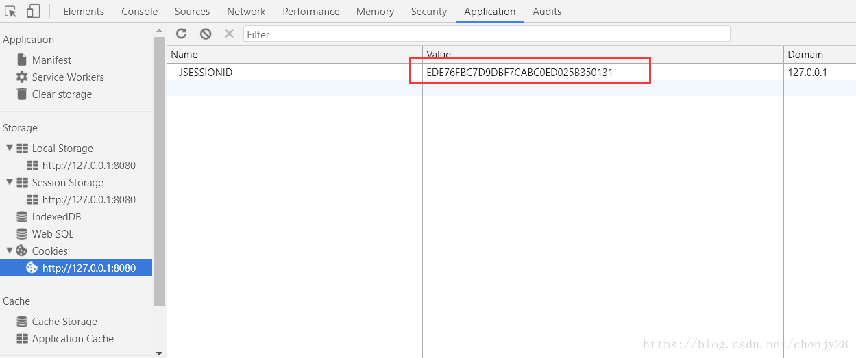The image size is (856, 358).
Task: Open Clear storage trash item
Action: pos(61,94)
